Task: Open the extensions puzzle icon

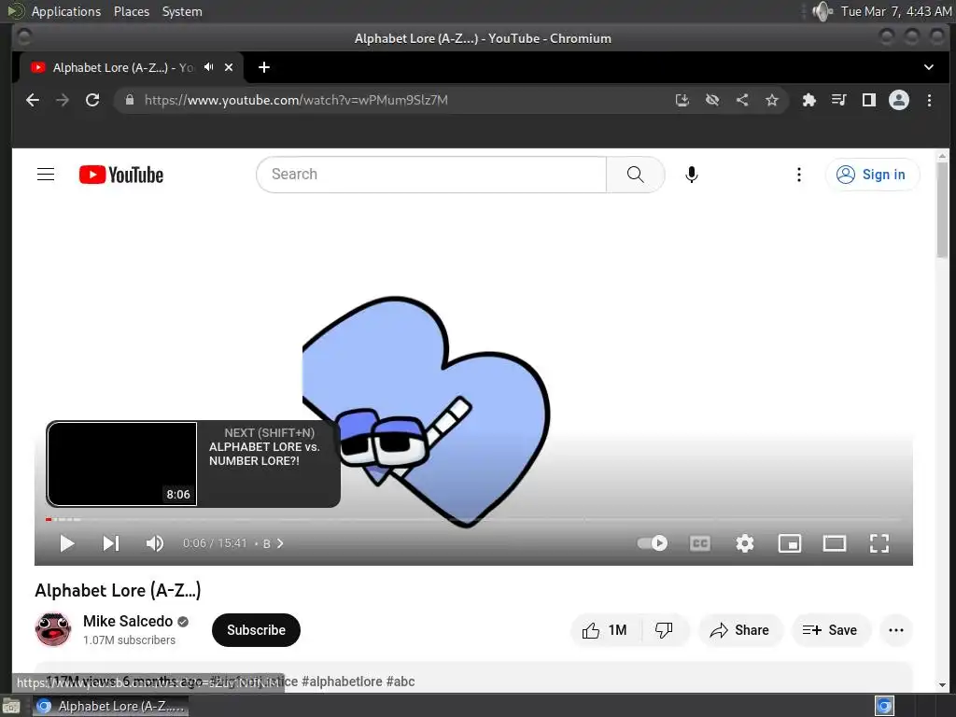Action: click(x=809, y=100)
